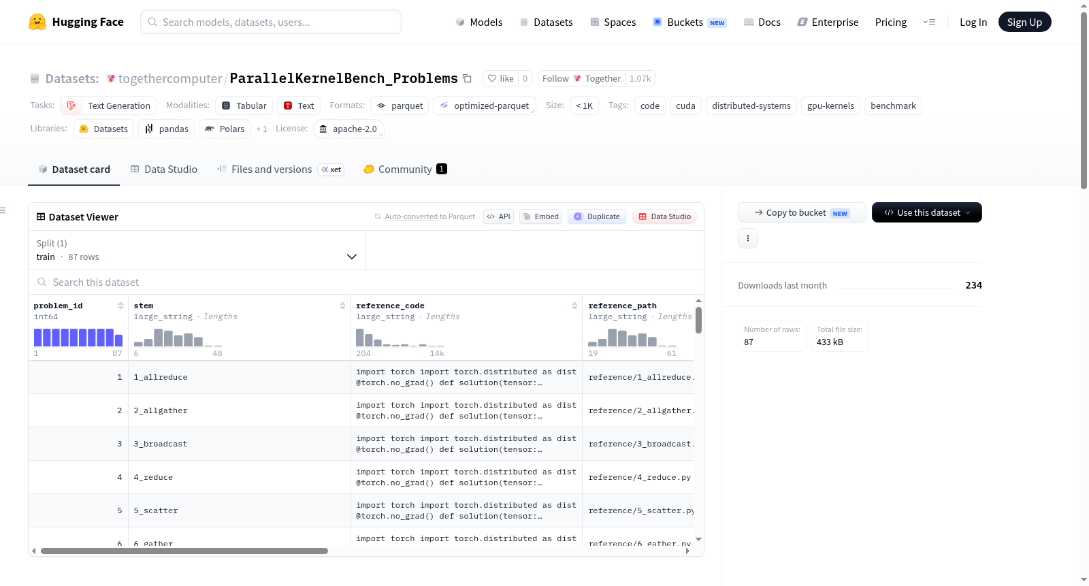Open the Community tab
The height and width of the screenshot is (586, 1089).
(405, 169)
